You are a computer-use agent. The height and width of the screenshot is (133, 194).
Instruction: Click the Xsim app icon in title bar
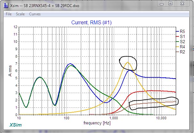pos(6,5)
